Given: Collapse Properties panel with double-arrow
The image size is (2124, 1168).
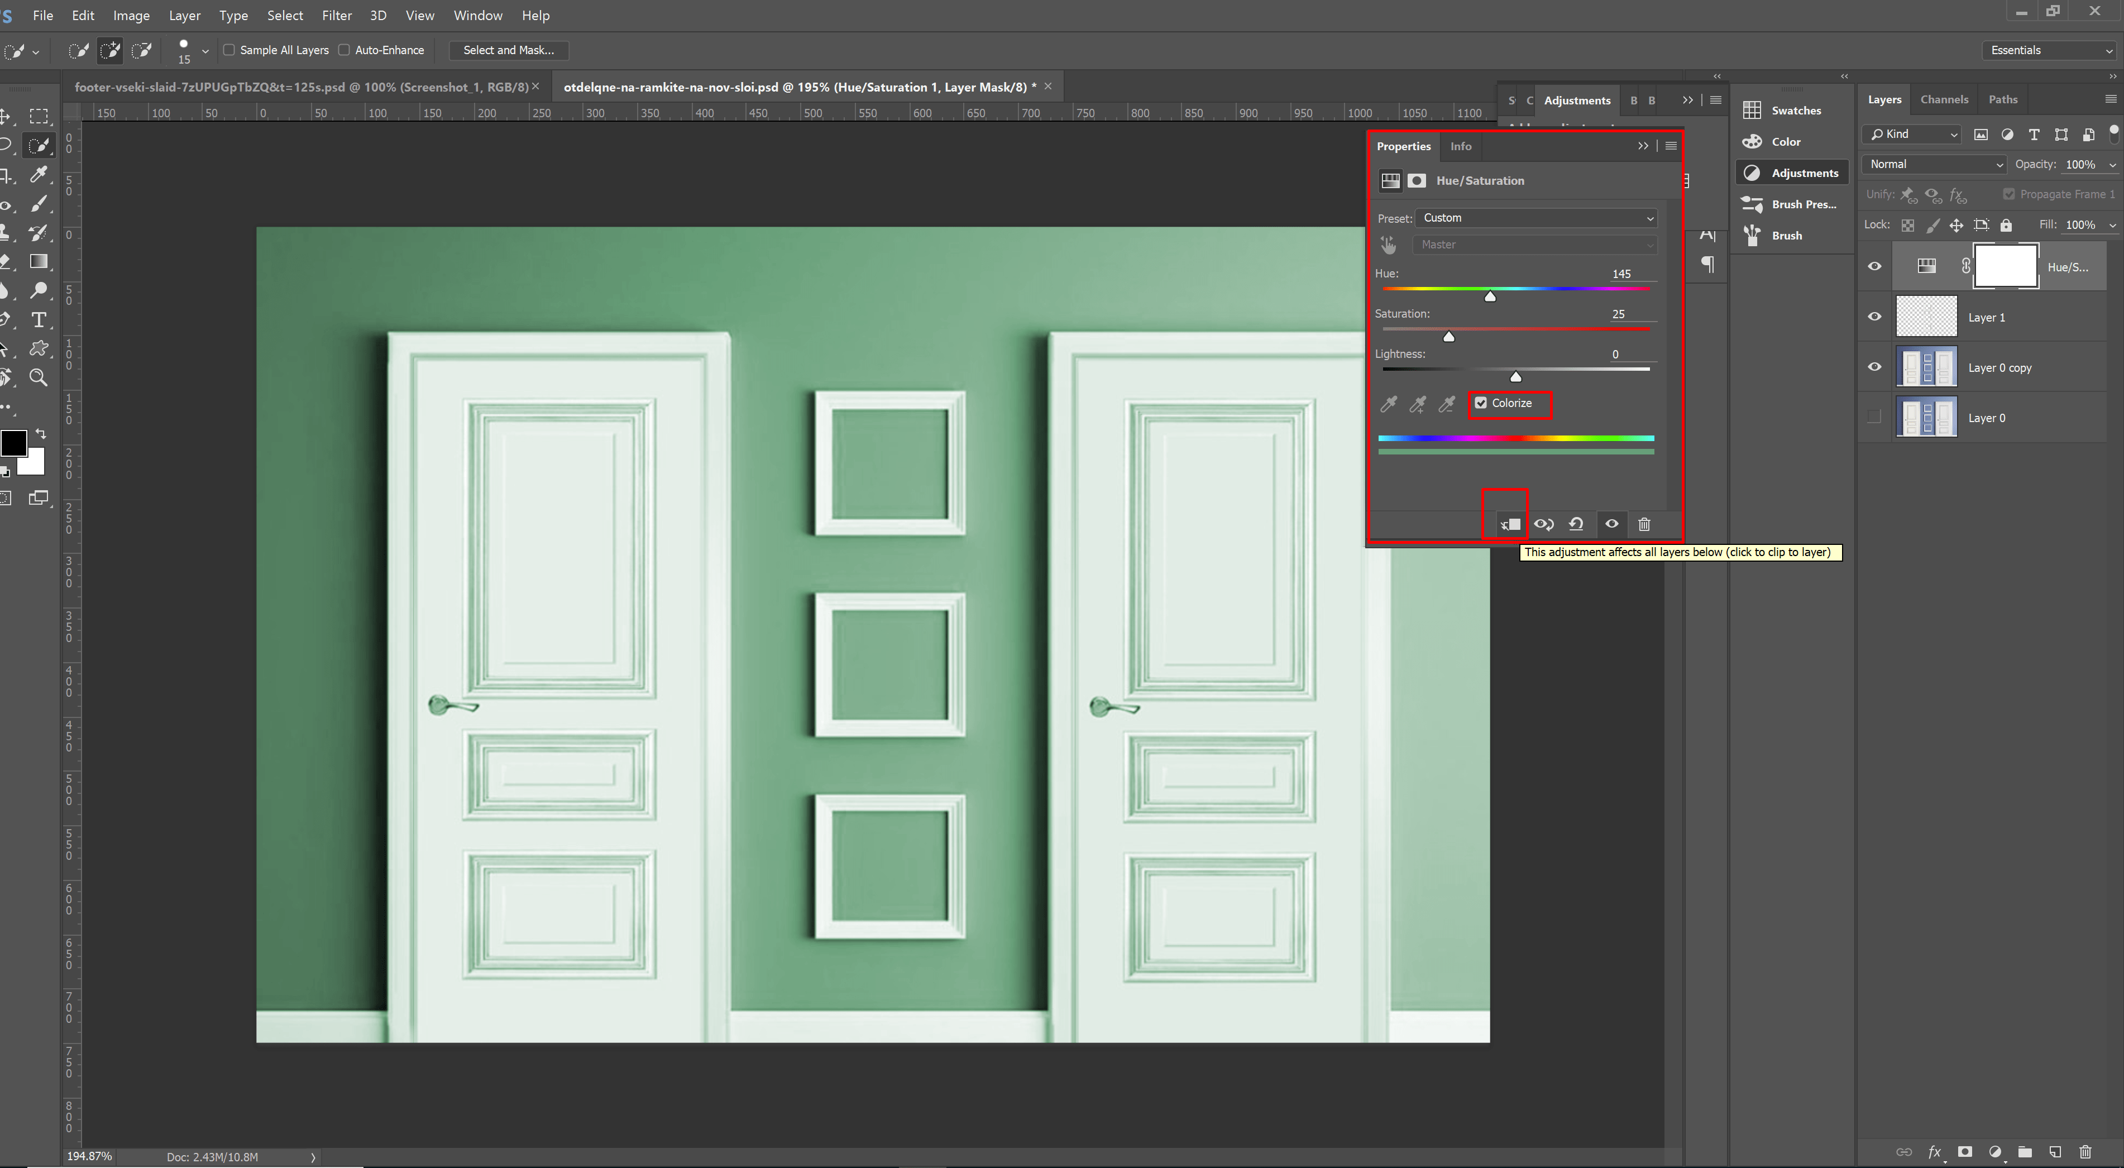Looking at the screenshot, I should [x=1643, y=146].
